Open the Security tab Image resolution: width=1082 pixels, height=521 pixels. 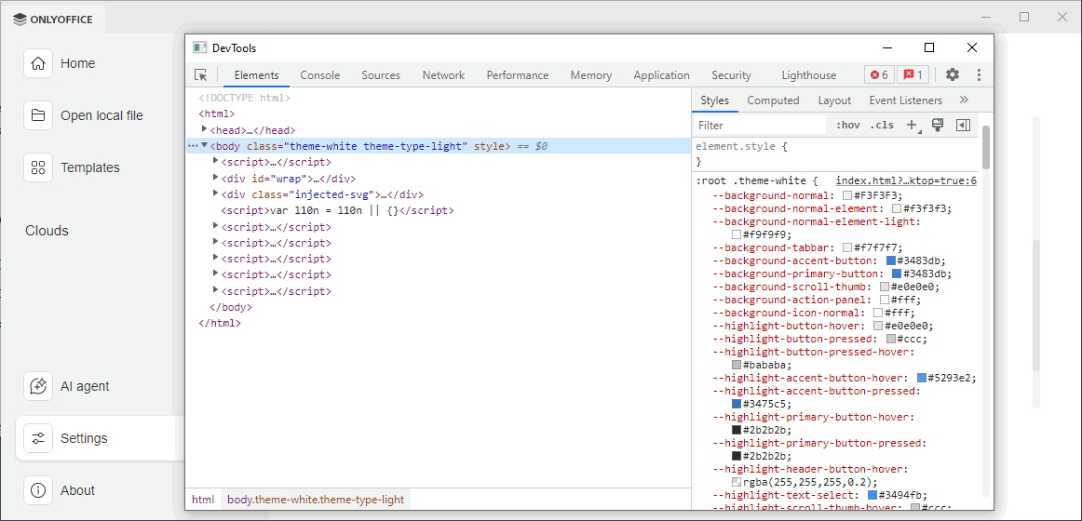[x=731, y=75]
